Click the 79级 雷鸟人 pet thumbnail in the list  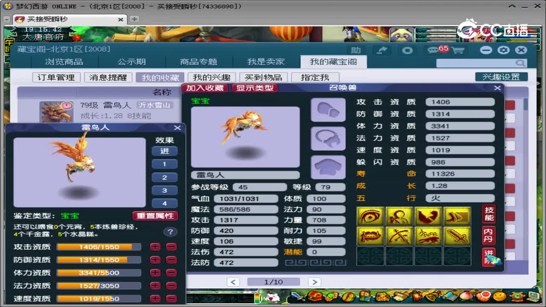click(x=56, y=111)
